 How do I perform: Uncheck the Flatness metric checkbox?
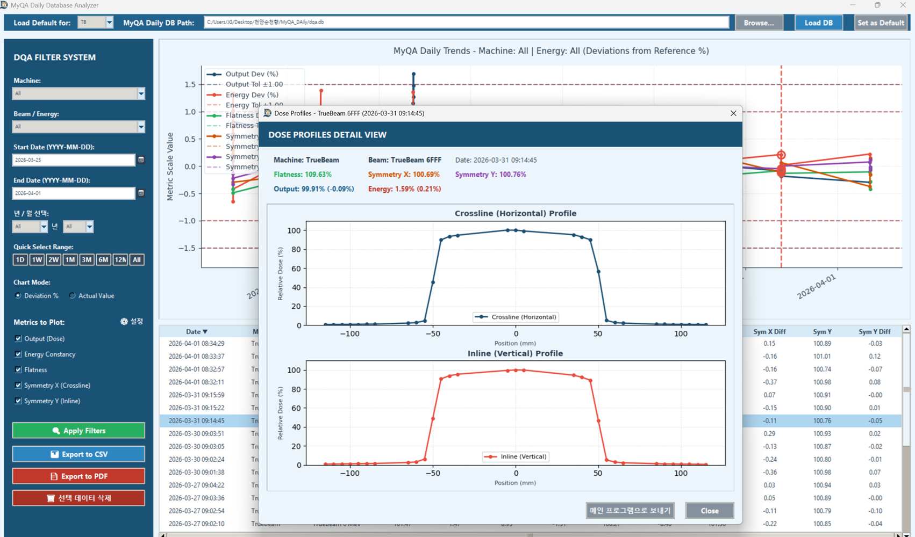(18, 370)
